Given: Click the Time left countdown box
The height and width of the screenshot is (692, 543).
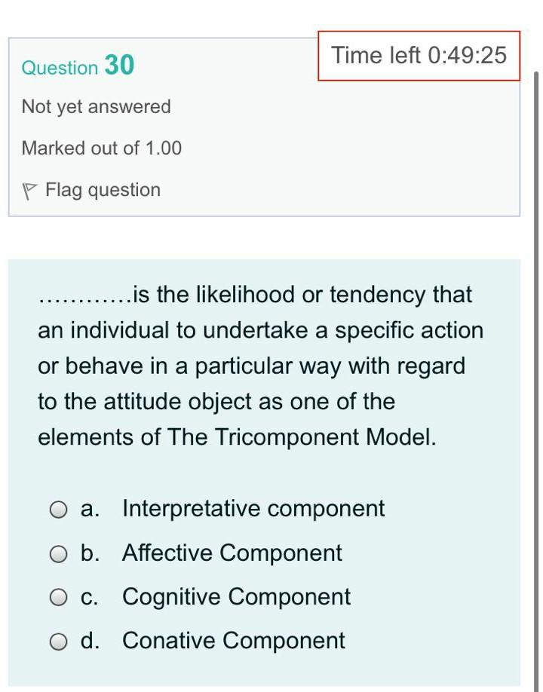Looking at the screenshot, I should pos(419,56).
